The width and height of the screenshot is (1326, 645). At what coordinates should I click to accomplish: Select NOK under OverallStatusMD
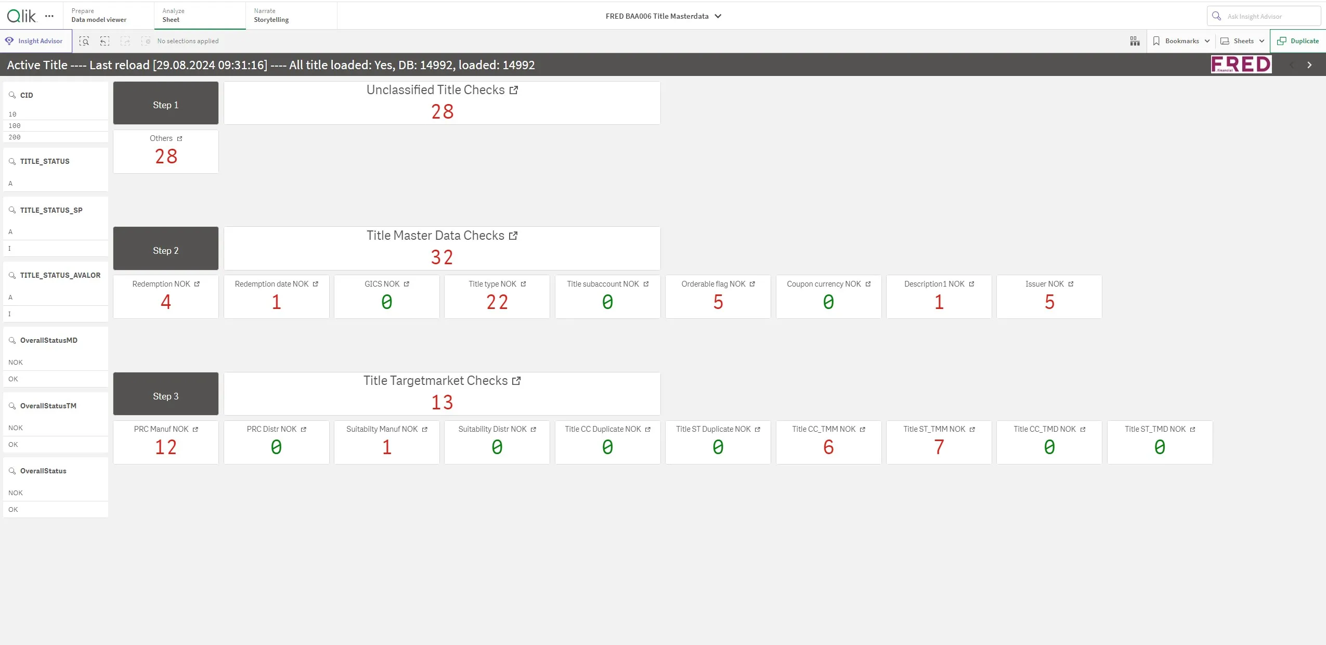click(56, 363)
